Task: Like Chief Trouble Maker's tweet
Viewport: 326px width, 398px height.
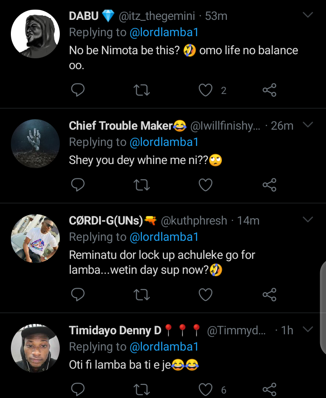Action: pos(206,185)
